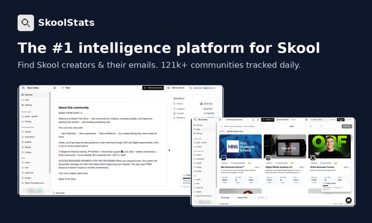Open the comparison operator dropdown beside Rank

(x=313, y=126)
